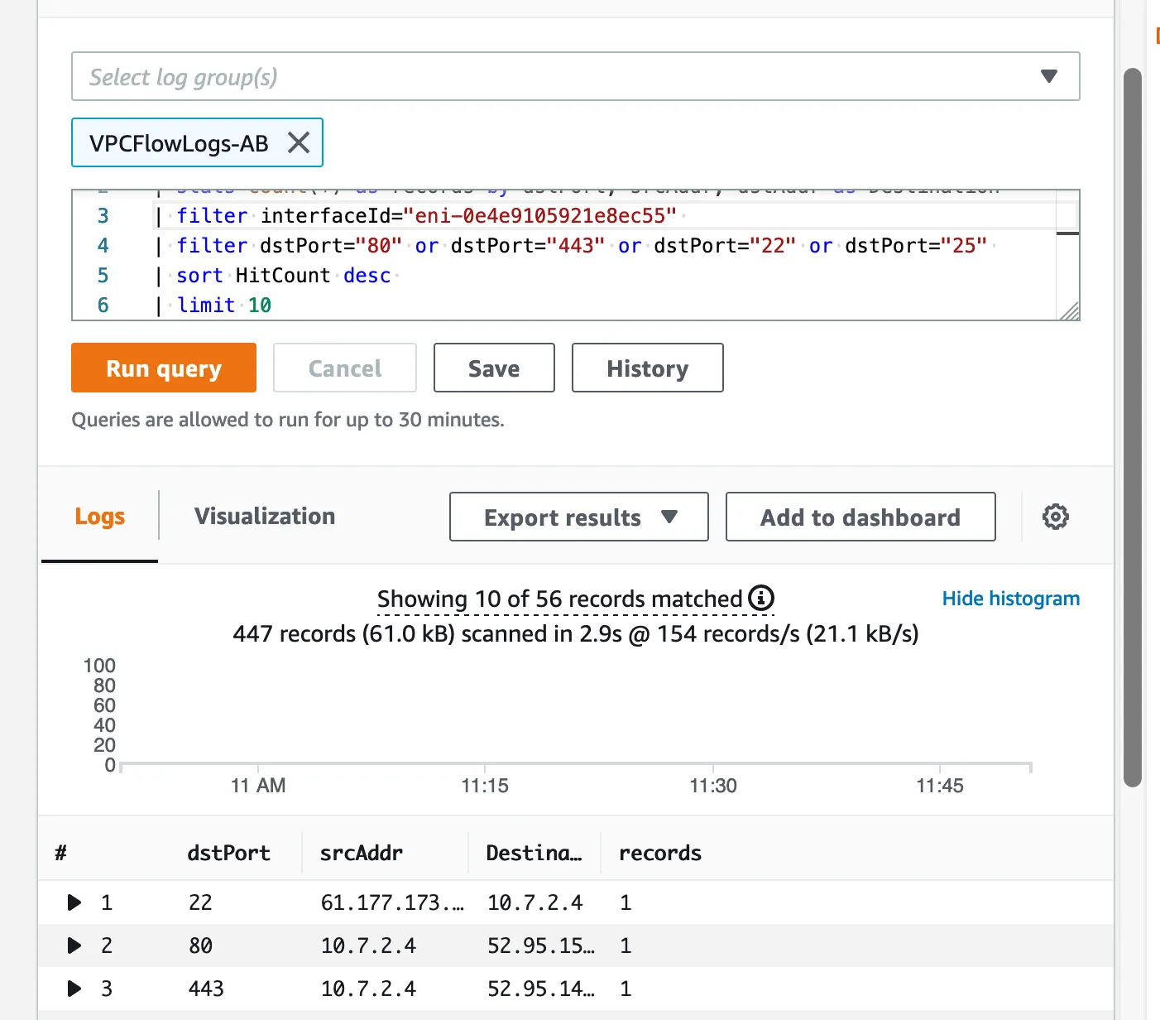
Task: Select the Logs tab
Action: click(x=99, y=517)
